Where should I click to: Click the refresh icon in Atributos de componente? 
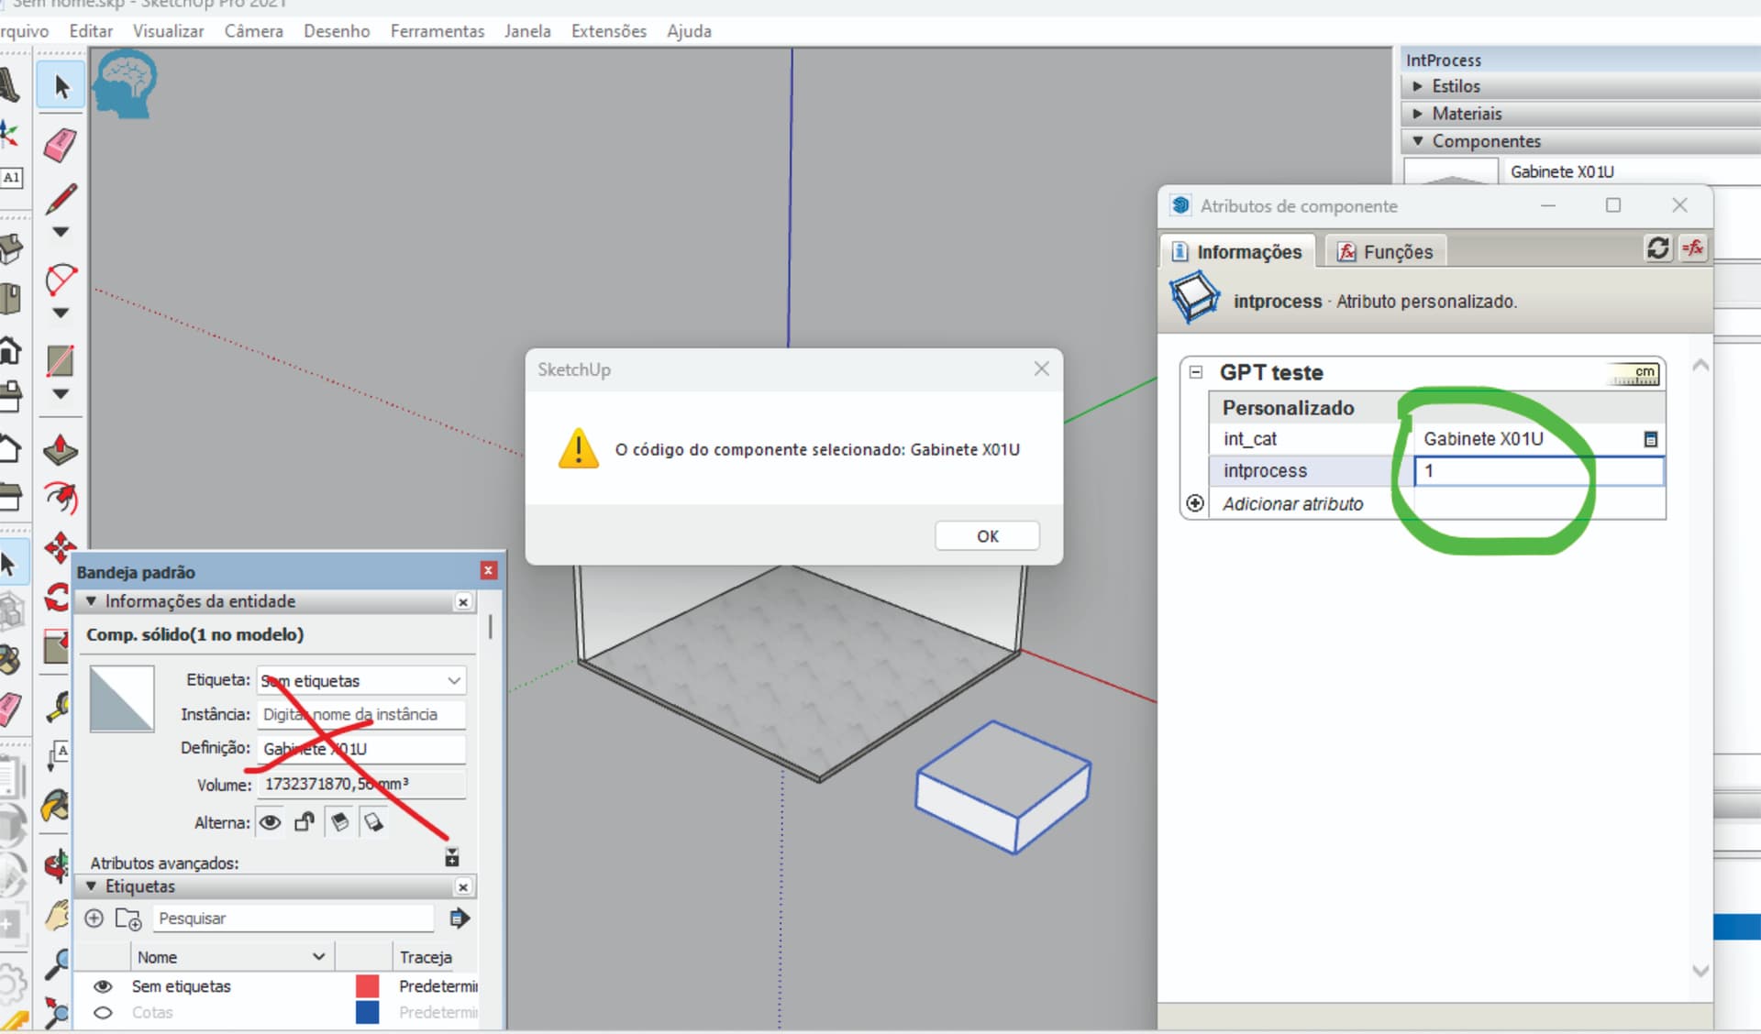(1657, 248)
